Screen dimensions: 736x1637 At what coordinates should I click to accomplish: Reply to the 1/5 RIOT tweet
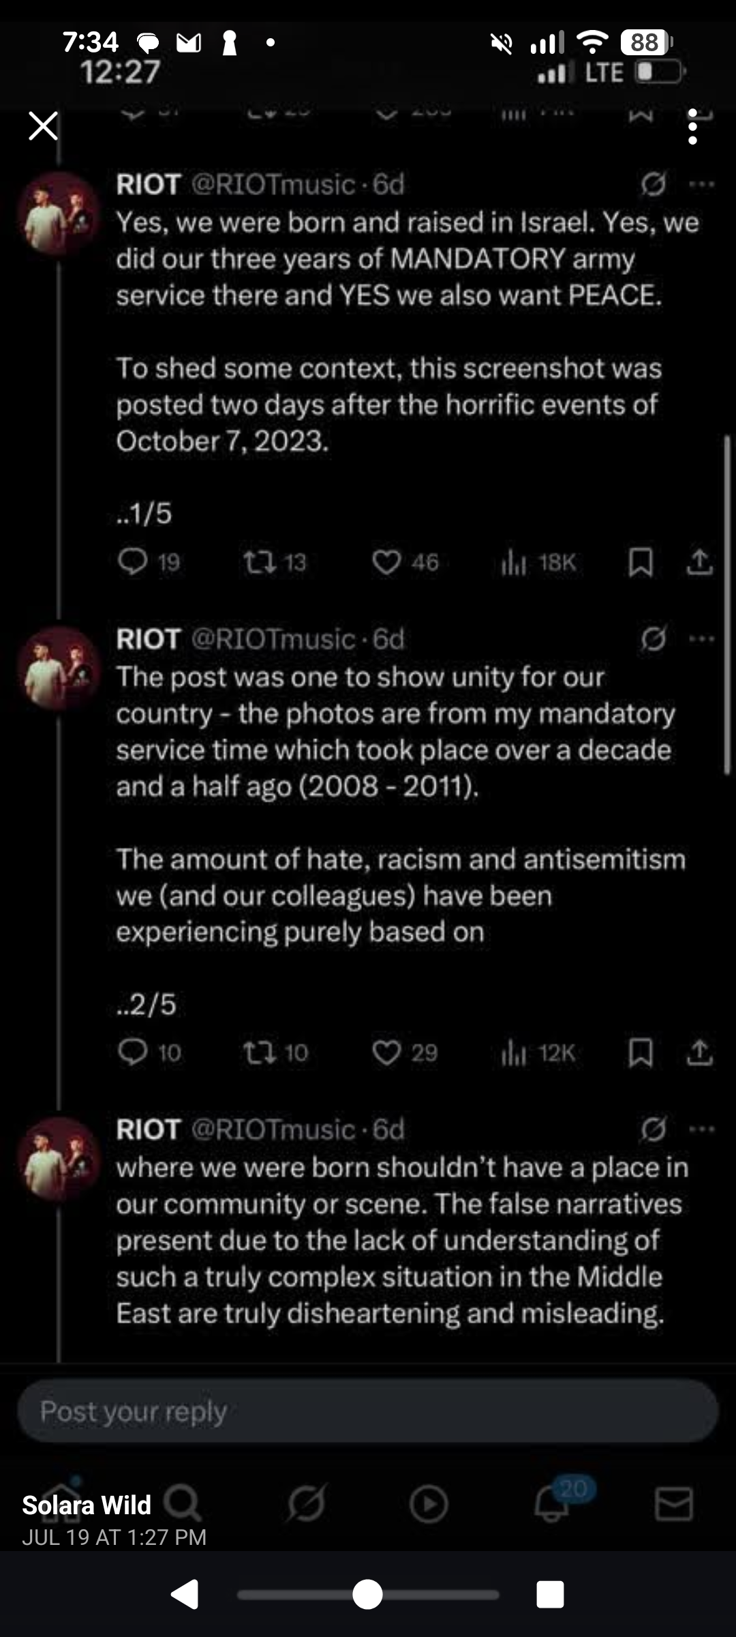click(133, 562)
